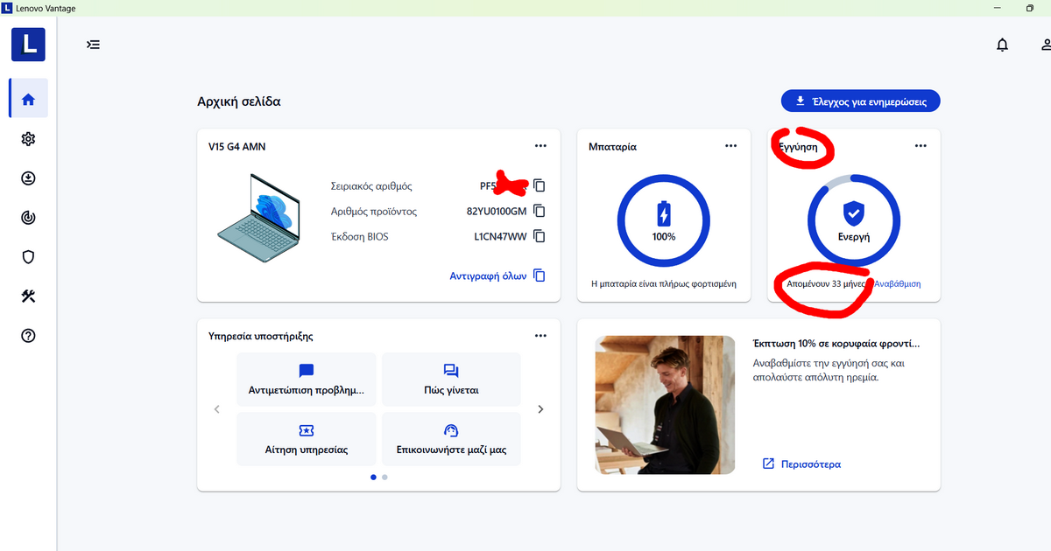Select the first carousel page dot

tap(374, 478)
